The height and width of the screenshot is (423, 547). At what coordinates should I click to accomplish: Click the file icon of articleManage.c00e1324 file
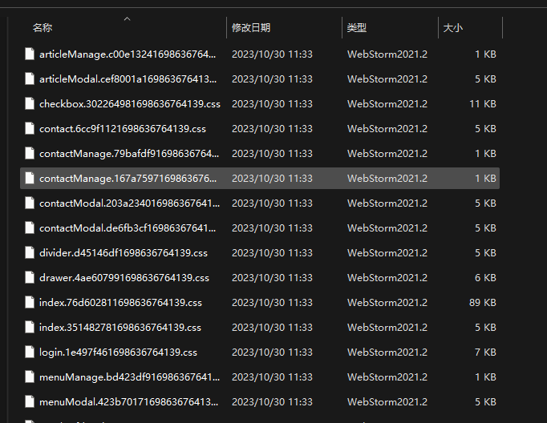[30, 54]
